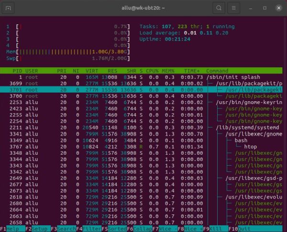The height and width of the screenshot is (232, 287).
Task: Sort by TIME+ column header
Action: (192, 71)
